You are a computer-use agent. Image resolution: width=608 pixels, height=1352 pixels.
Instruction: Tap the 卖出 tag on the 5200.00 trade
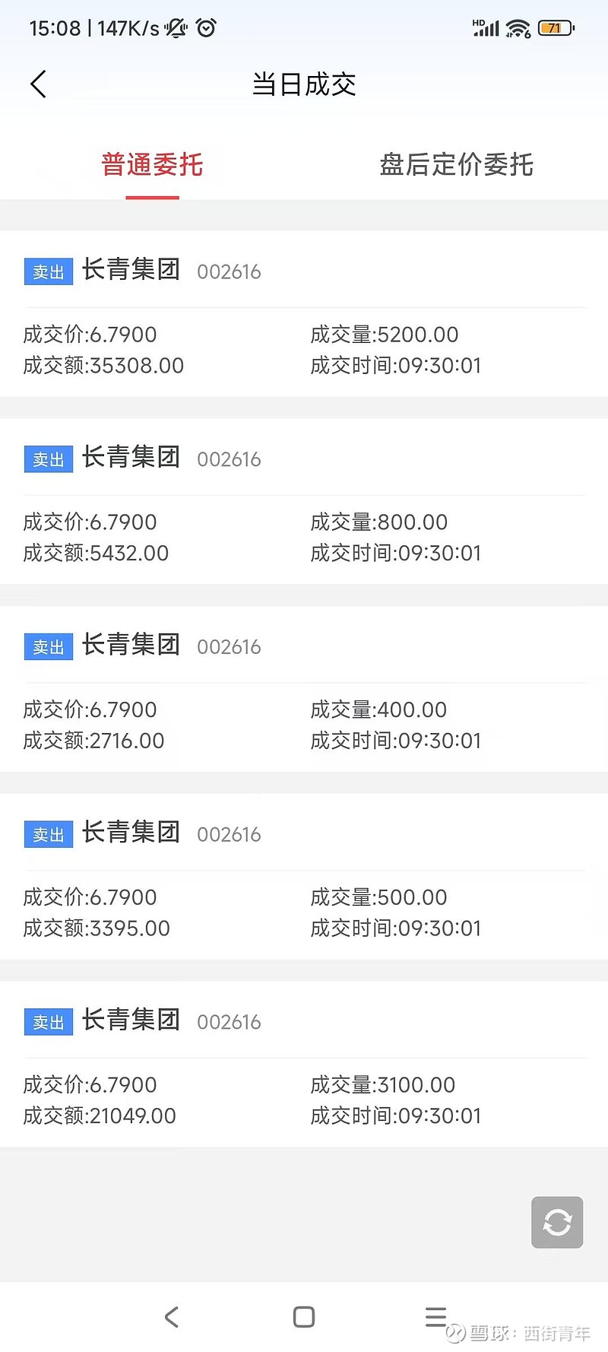(49, 271)
